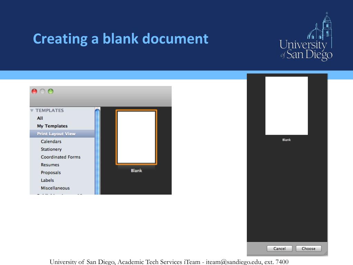Click the University of San Diego logo
Viewport: 353px width, 265px height.
tap(306, 37)
